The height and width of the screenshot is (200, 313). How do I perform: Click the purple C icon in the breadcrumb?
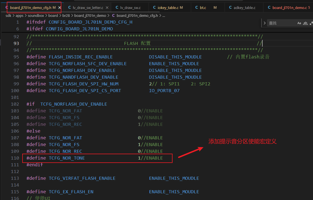113,15
